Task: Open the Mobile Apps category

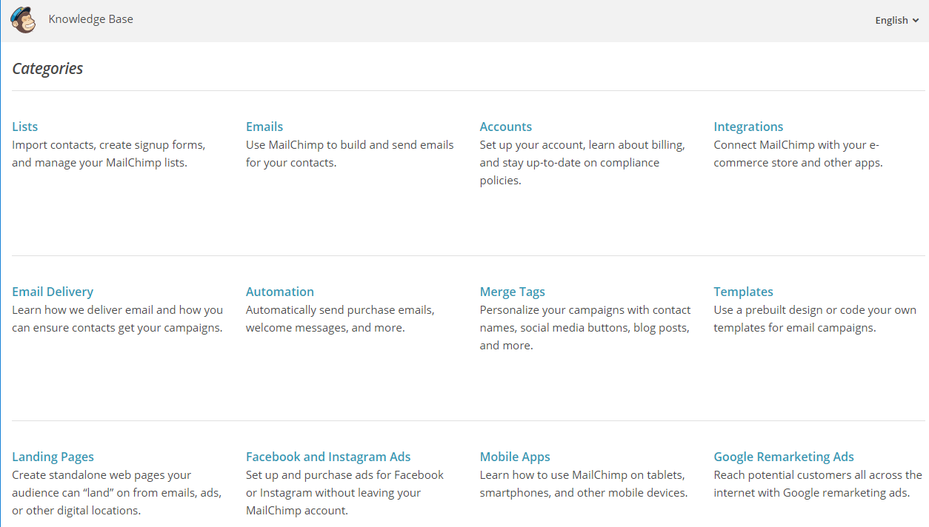Action: [x=515, y=456]
